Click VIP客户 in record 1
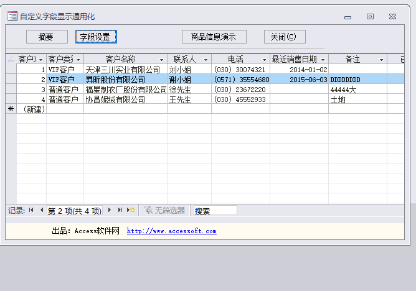 tap(65, 70)
